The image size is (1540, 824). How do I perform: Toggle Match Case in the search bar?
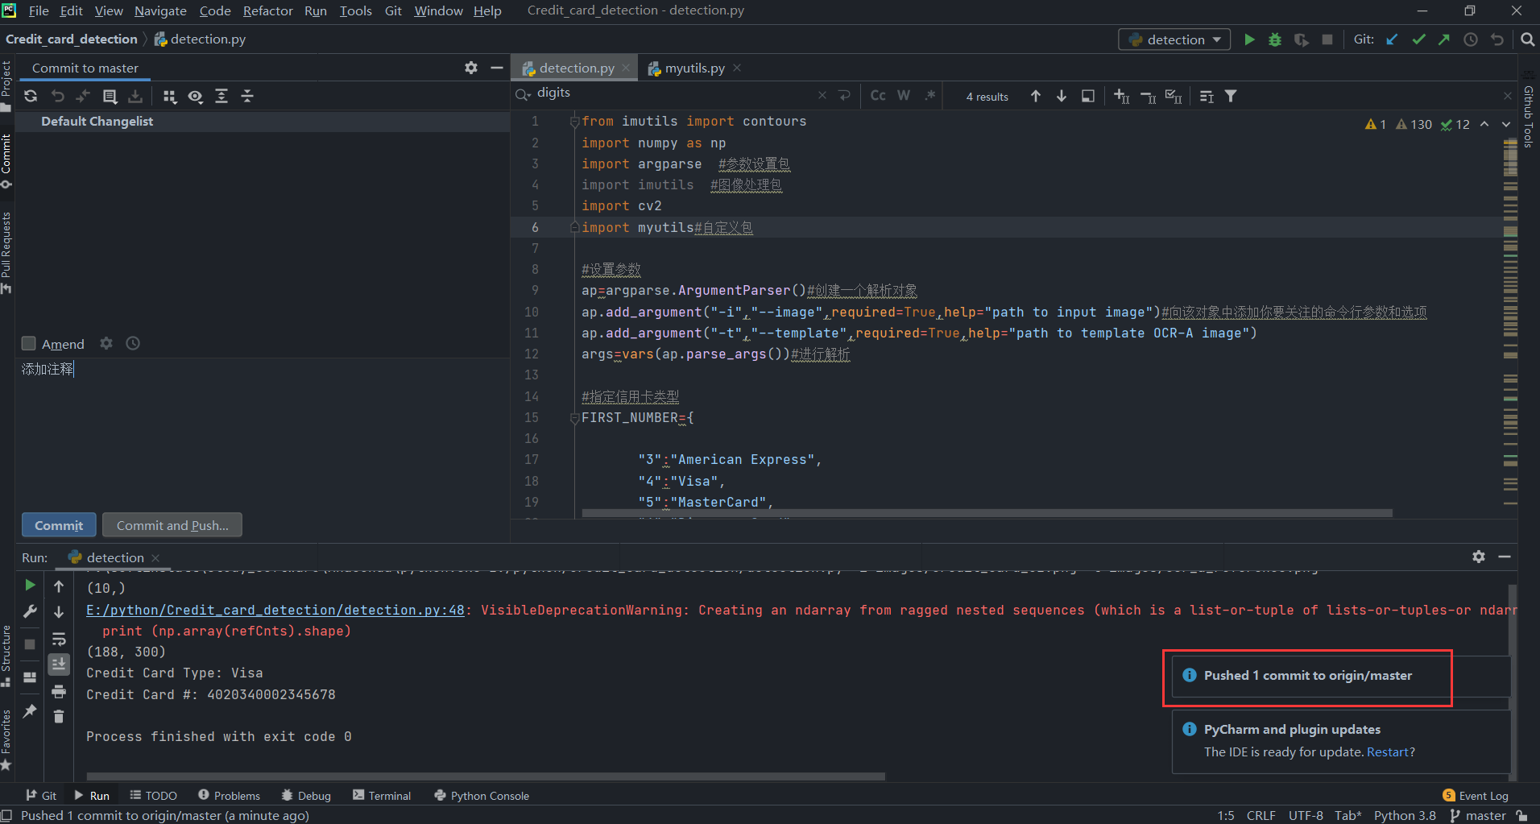(877, 95)
